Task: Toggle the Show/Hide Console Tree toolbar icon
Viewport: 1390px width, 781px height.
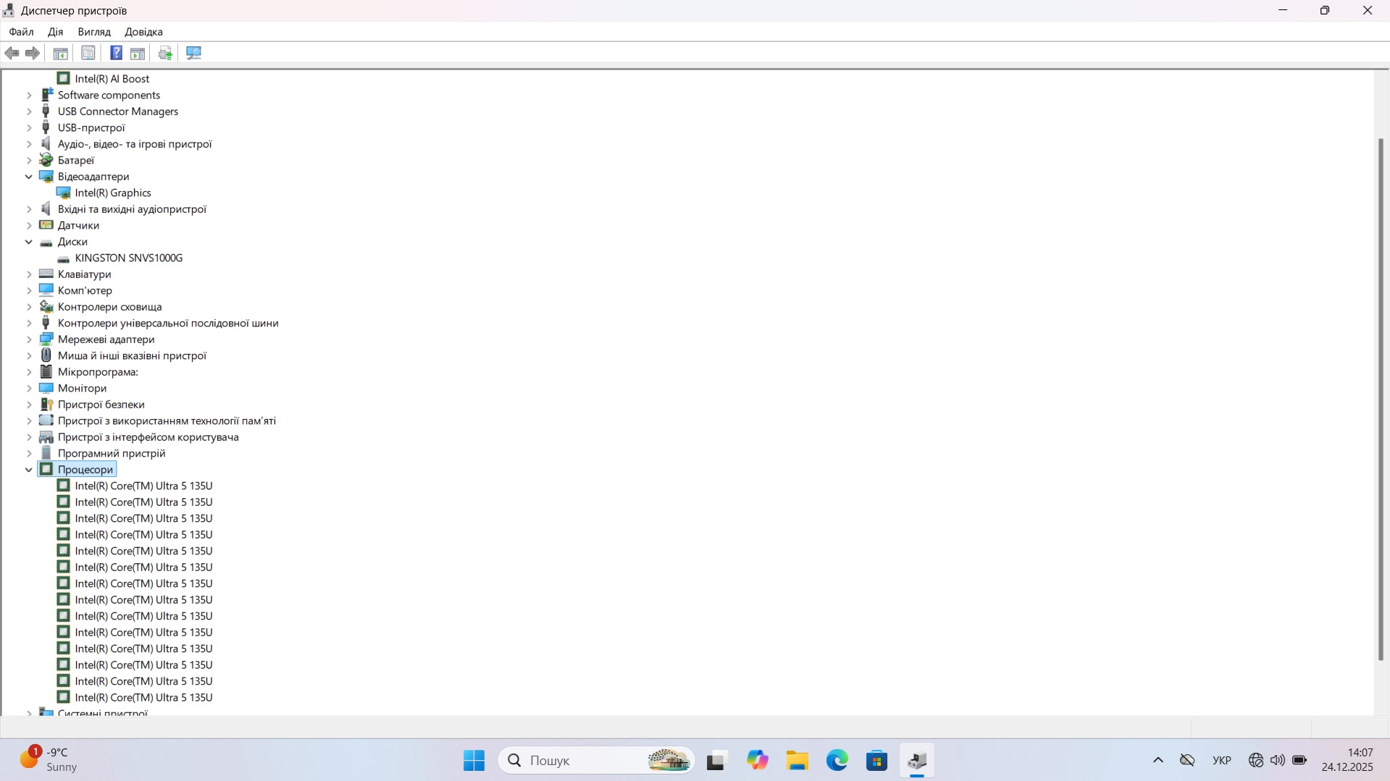Action: [61, 53]
